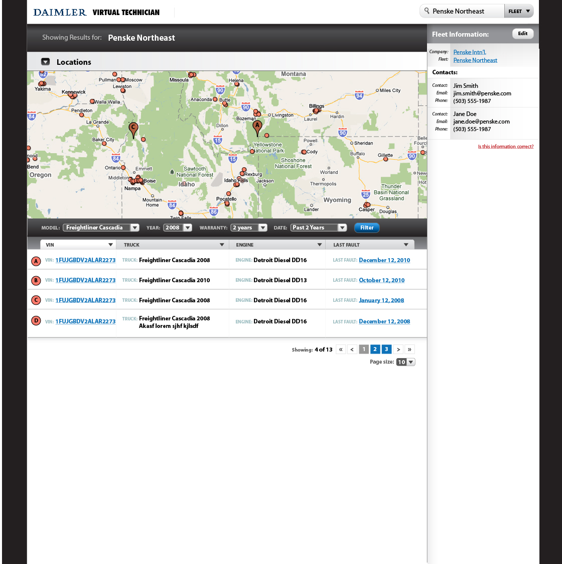Click the Virtual Technician title

[x=126, y=13]
